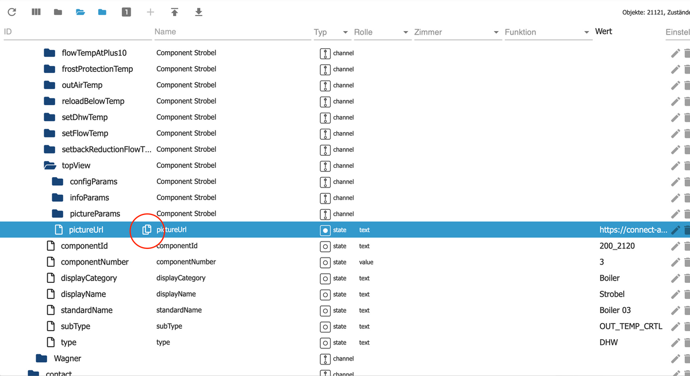Select the componentNumber tree row

(x=345, y=262)
